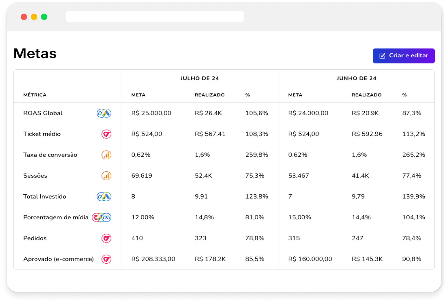448x303 pixels.
Task: Click the analytics icon beside Sessões
Action: (106, 175)
